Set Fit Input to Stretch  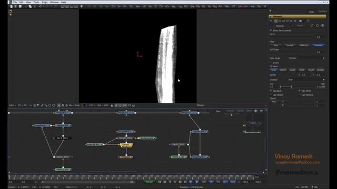(283, 70)
